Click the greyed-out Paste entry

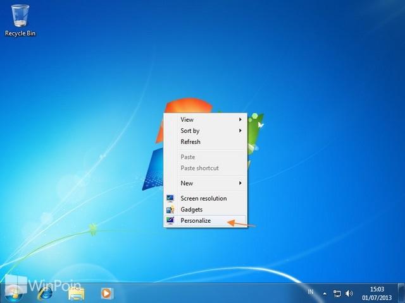coord(205,157)
